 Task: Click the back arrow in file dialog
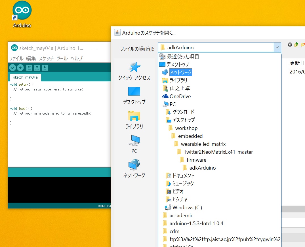click(x=290, y=45)
